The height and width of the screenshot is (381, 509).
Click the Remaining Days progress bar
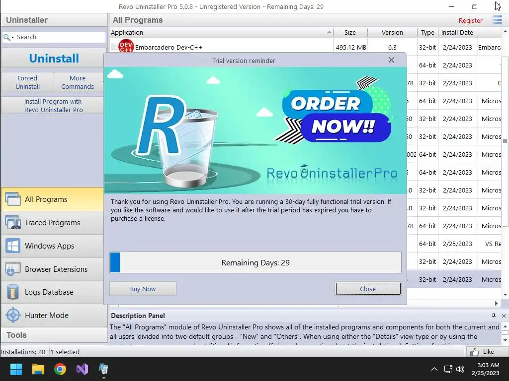pos(255,262)
